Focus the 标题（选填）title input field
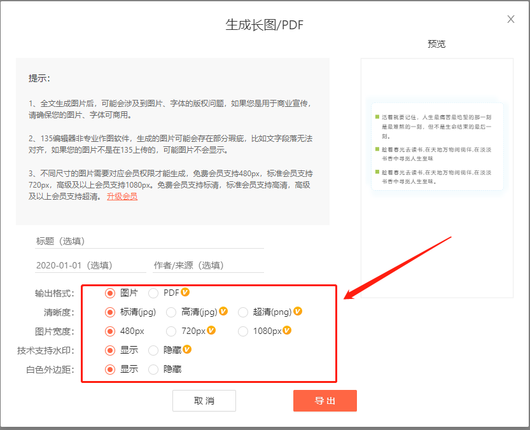The image size is (530, 430). 150,242
